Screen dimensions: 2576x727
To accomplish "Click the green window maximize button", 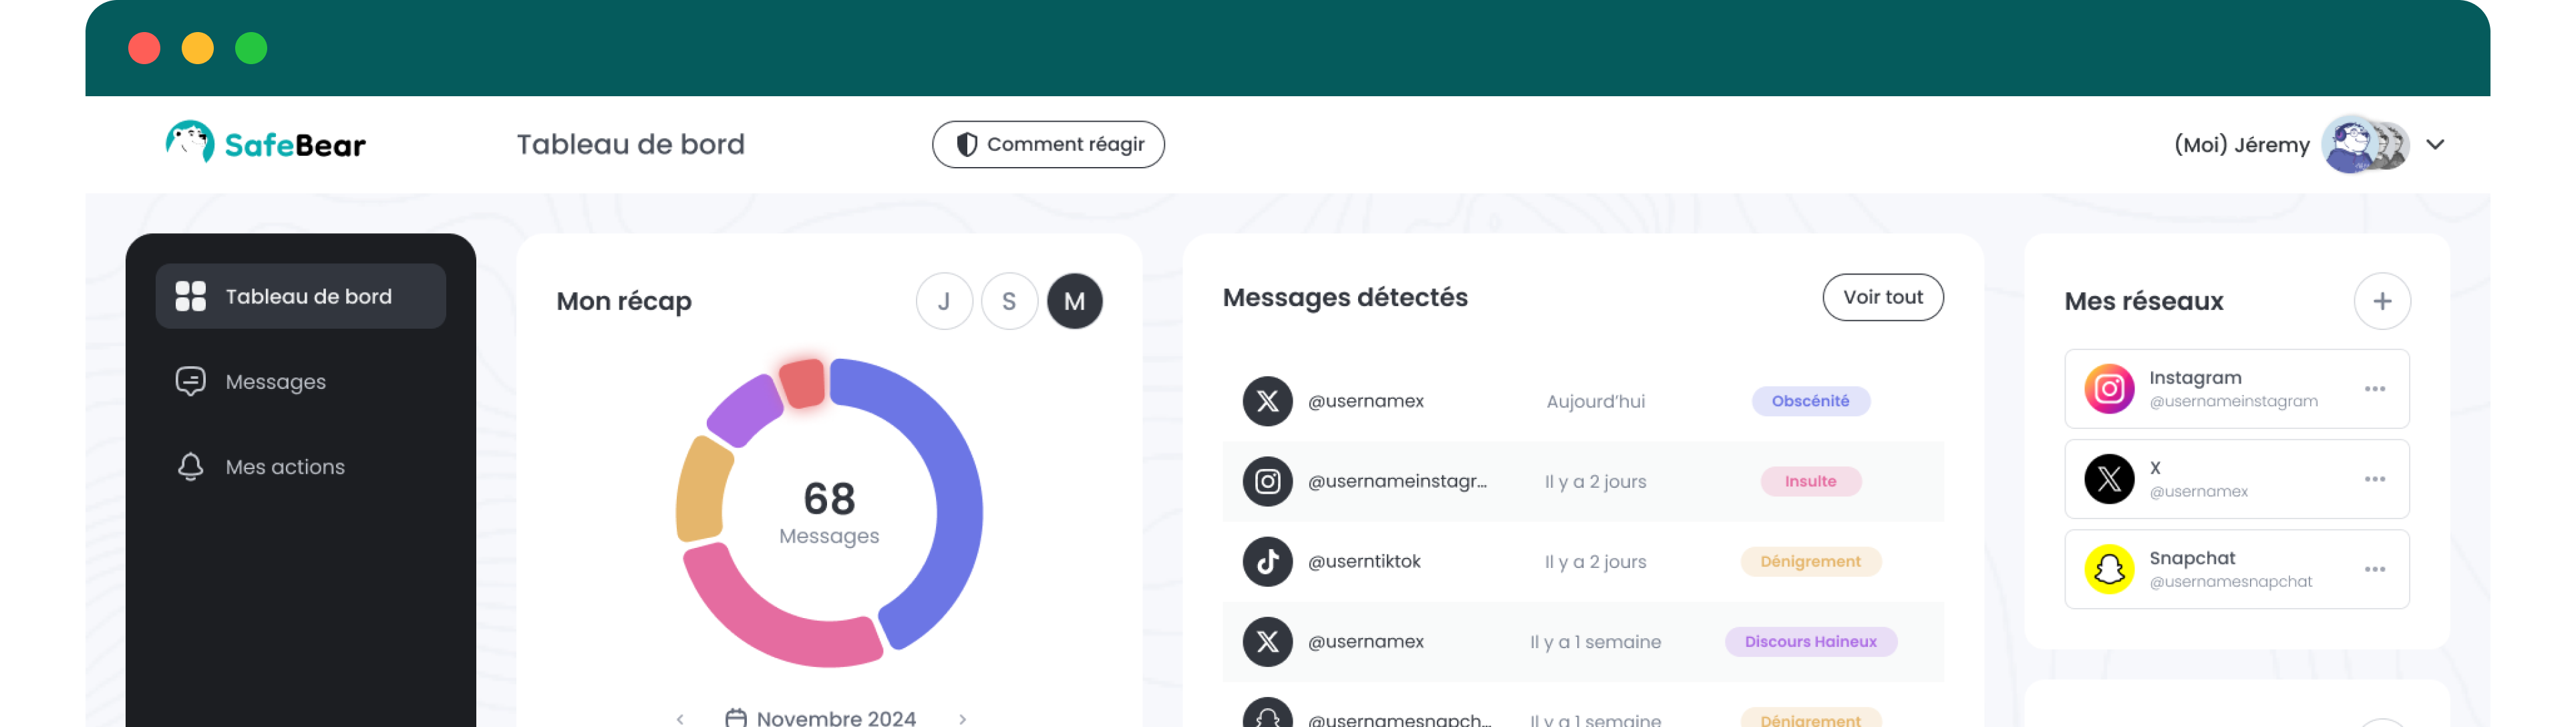I will pos(251,48).
